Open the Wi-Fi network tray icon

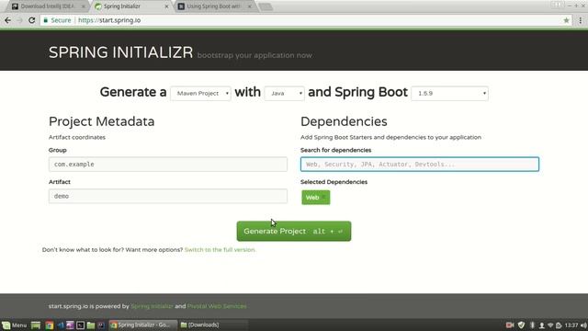550,325
